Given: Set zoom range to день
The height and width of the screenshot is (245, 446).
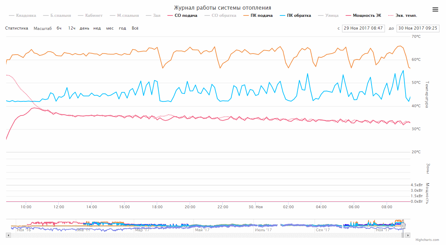Looking at the screenshot, I should 84,28.
